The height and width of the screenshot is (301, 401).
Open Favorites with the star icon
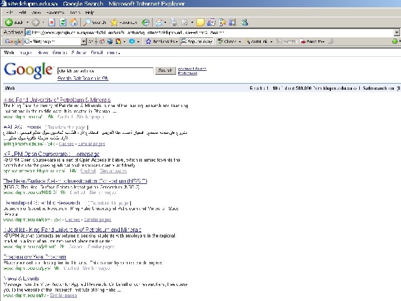pyautogui.click(x=124, y=22)
